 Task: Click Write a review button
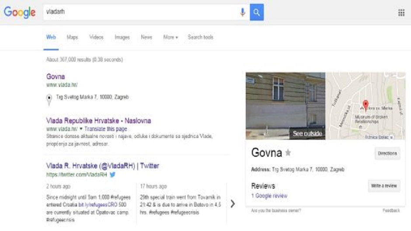click(384, 186)
